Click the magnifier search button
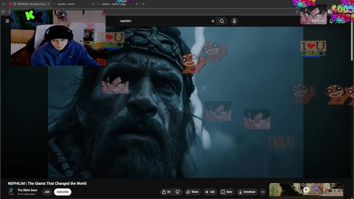Viewport: 354px width, 199px height. (222, 21)
